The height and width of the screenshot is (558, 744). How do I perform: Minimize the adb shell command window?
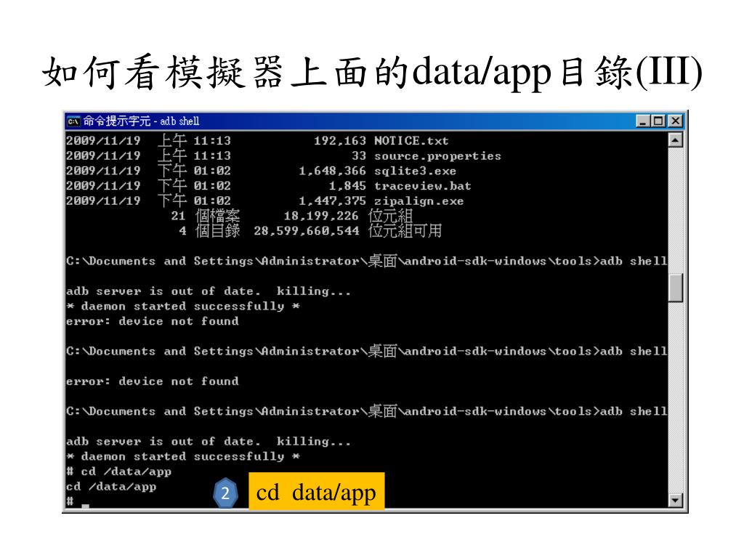[642, 121]
